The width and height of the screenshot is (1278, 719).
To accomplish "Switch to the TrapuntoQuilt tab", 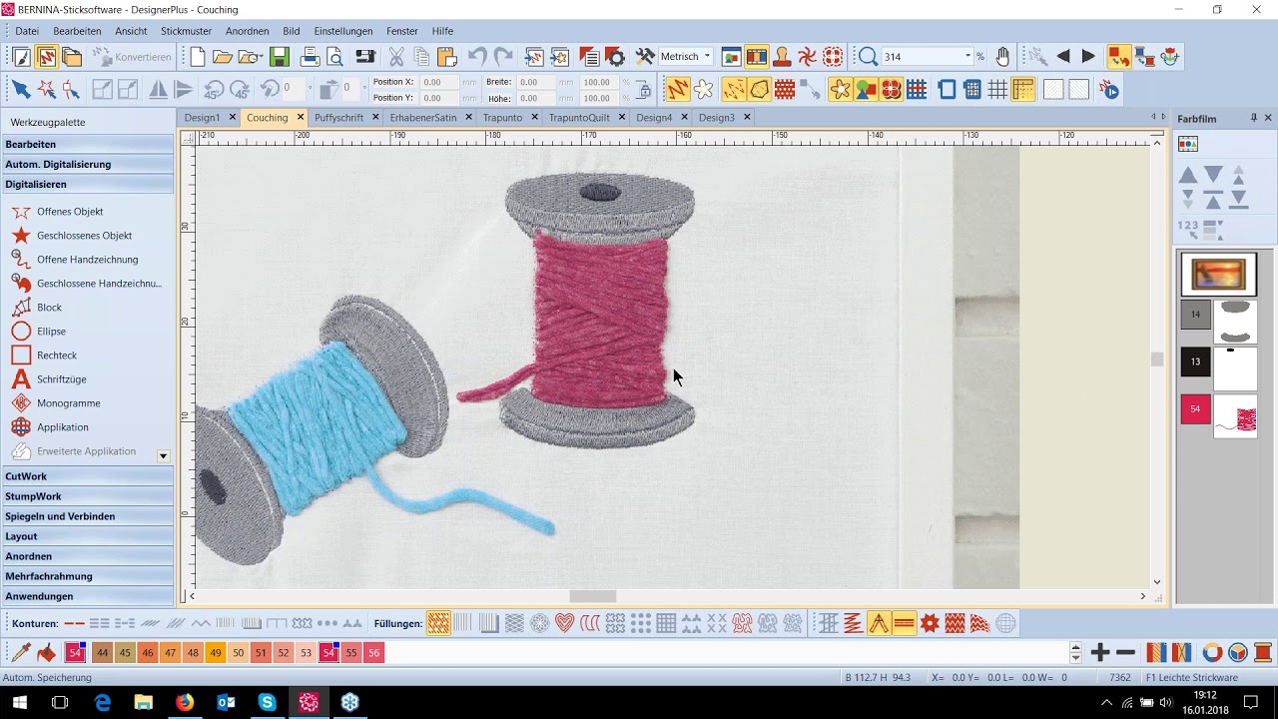I will 579,117.
